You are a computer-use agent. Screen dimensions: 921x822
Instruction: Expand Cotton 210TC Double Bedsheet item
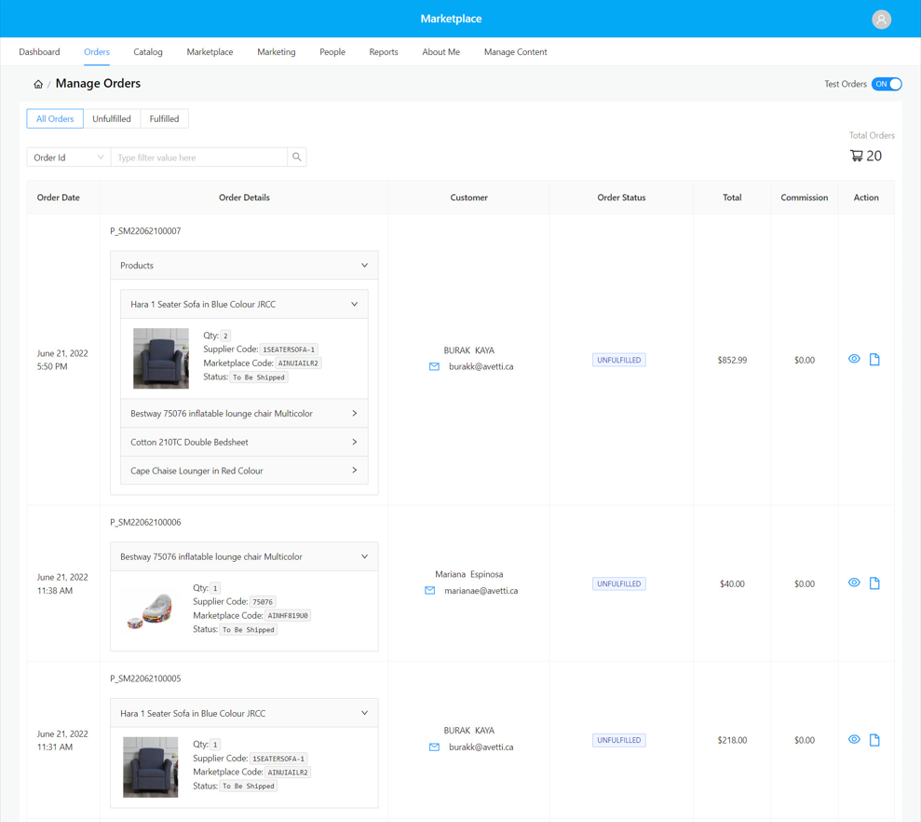244,443
